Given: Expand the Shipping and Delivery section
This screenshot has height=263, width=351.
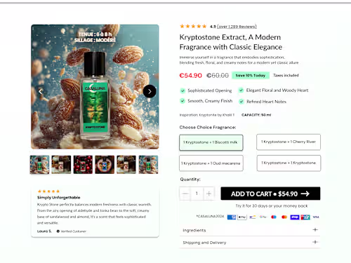Looking at the screenshot, I should pos(250,242).
